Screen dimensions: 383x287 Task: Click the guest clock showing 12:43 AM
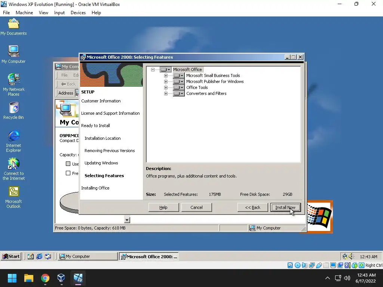point(368,256)
